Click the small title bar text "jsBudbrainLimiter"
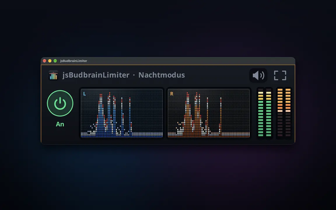The height and width of the screenshot is (210, 336). click(x=74, y=61)
